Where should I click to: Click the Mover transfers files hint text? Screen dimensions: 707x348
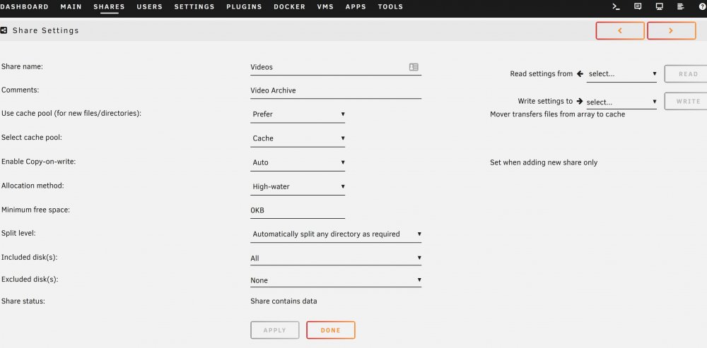557,114
